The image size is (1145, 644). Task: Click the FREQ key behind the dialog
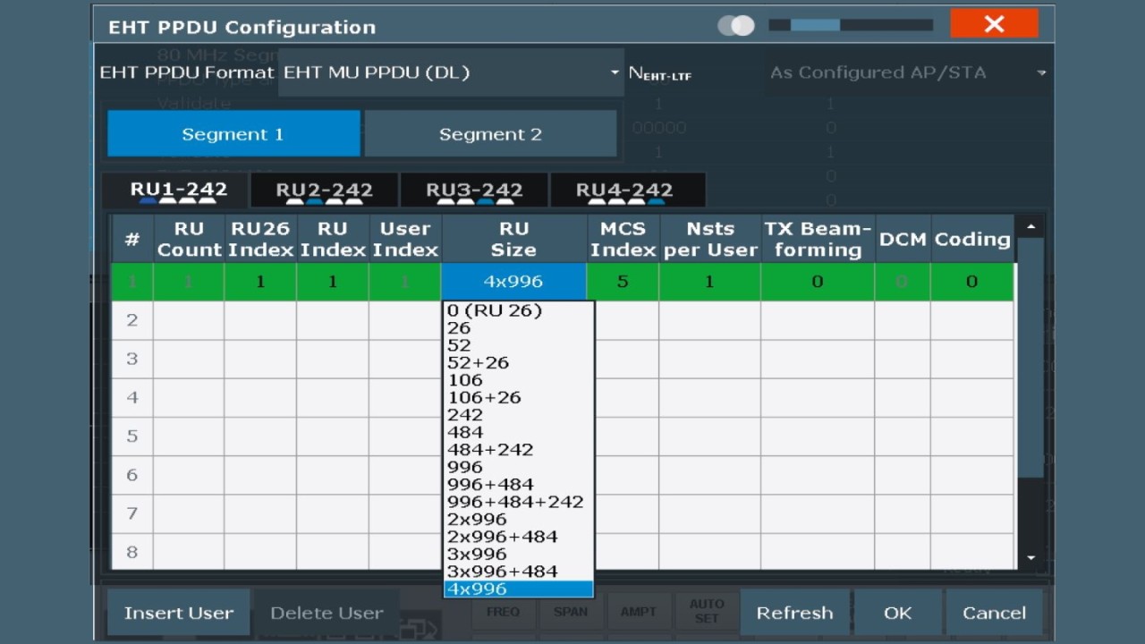tap(504, 612)
